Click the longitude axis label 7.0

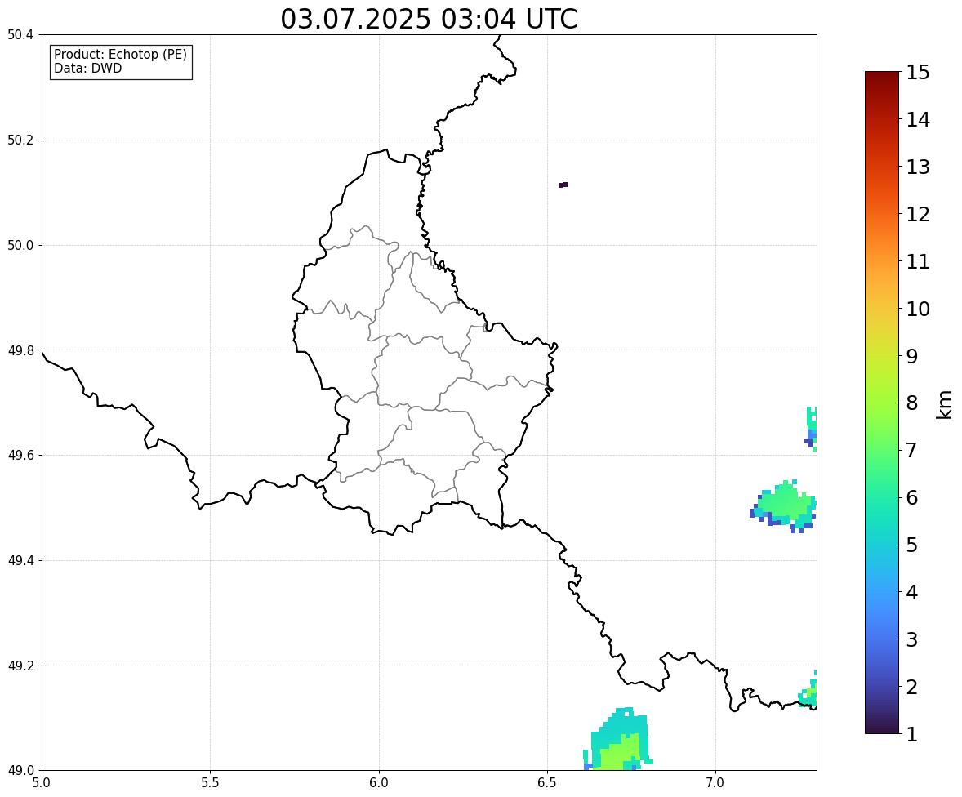pos(715,783)
